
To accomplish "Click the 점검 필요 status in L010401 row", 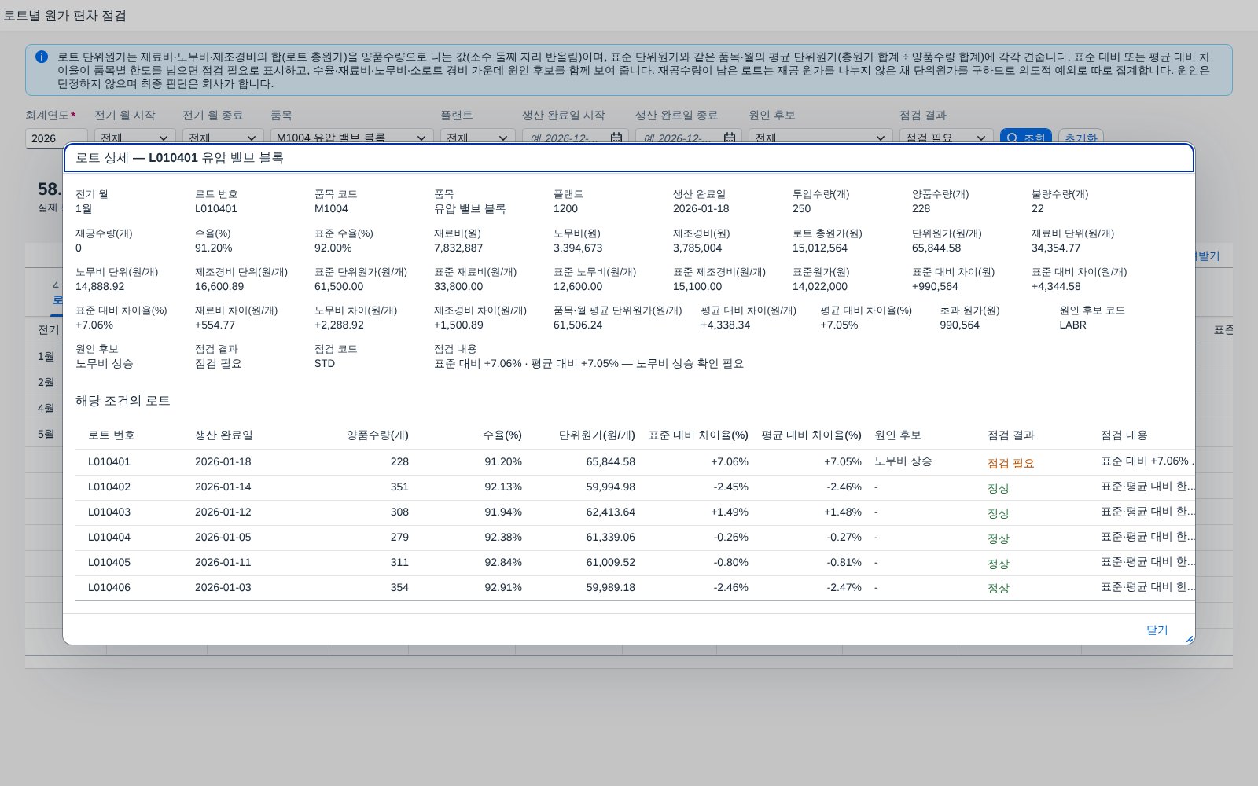I will 1010,463.
